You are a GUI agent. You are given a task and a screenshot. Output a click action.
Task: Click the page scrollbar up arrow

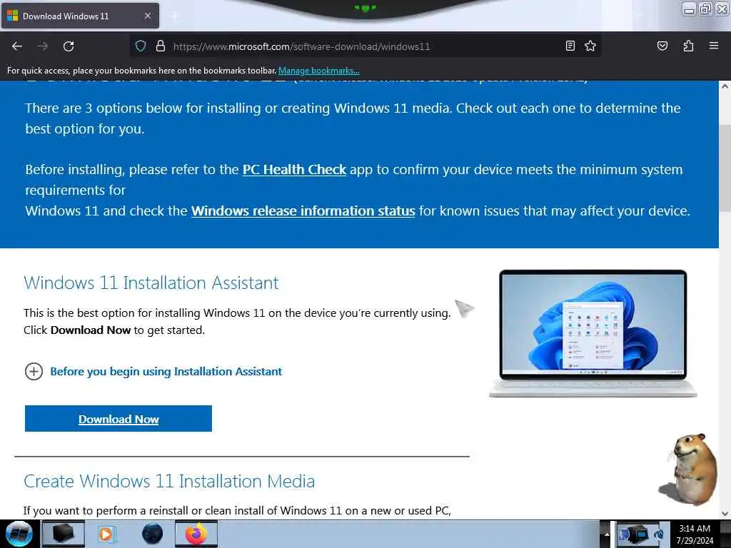725,86
